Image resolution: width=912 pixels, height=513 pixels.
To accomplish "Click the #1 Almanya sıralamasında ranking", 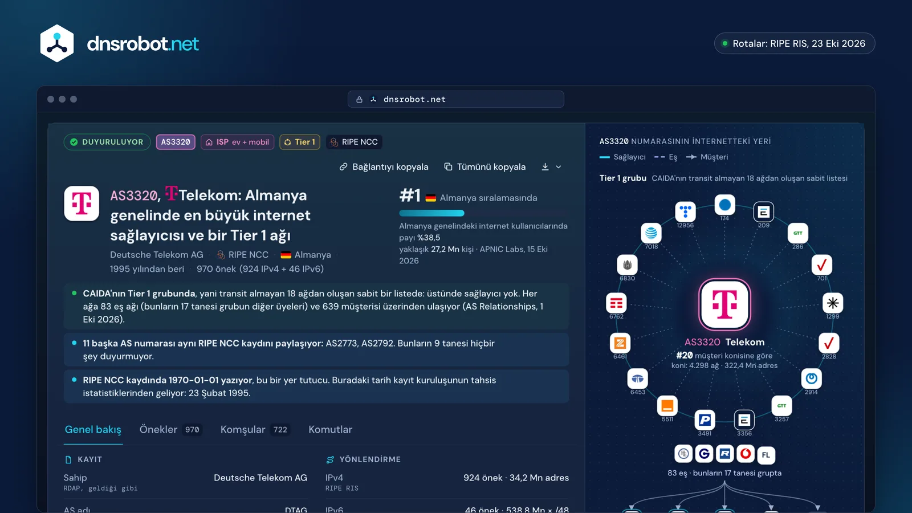I will [468, 197].
